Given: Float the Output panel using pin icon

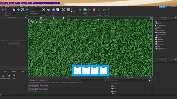Looking at the screenshot, I should [x=107, y=78].
